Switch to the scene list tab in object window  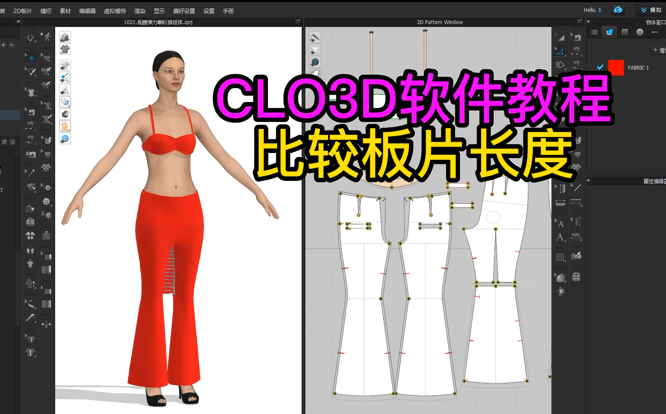[x=594, y=32]
